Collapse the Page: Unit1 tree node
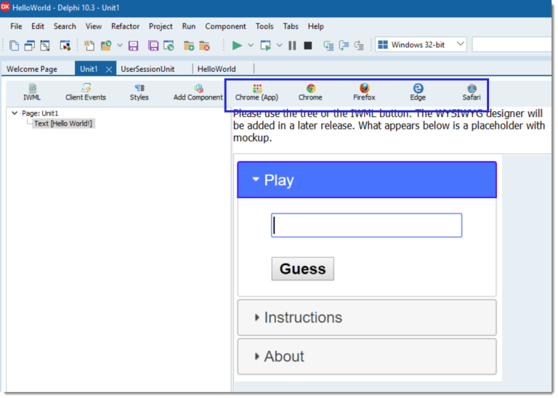 pos(15,113)
